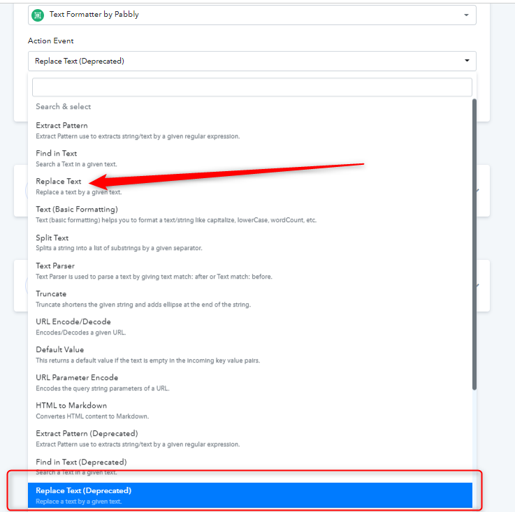The height and width of the screenshot is (512, 515).
Task: Click the Action Event label
Action: (50, 41)
